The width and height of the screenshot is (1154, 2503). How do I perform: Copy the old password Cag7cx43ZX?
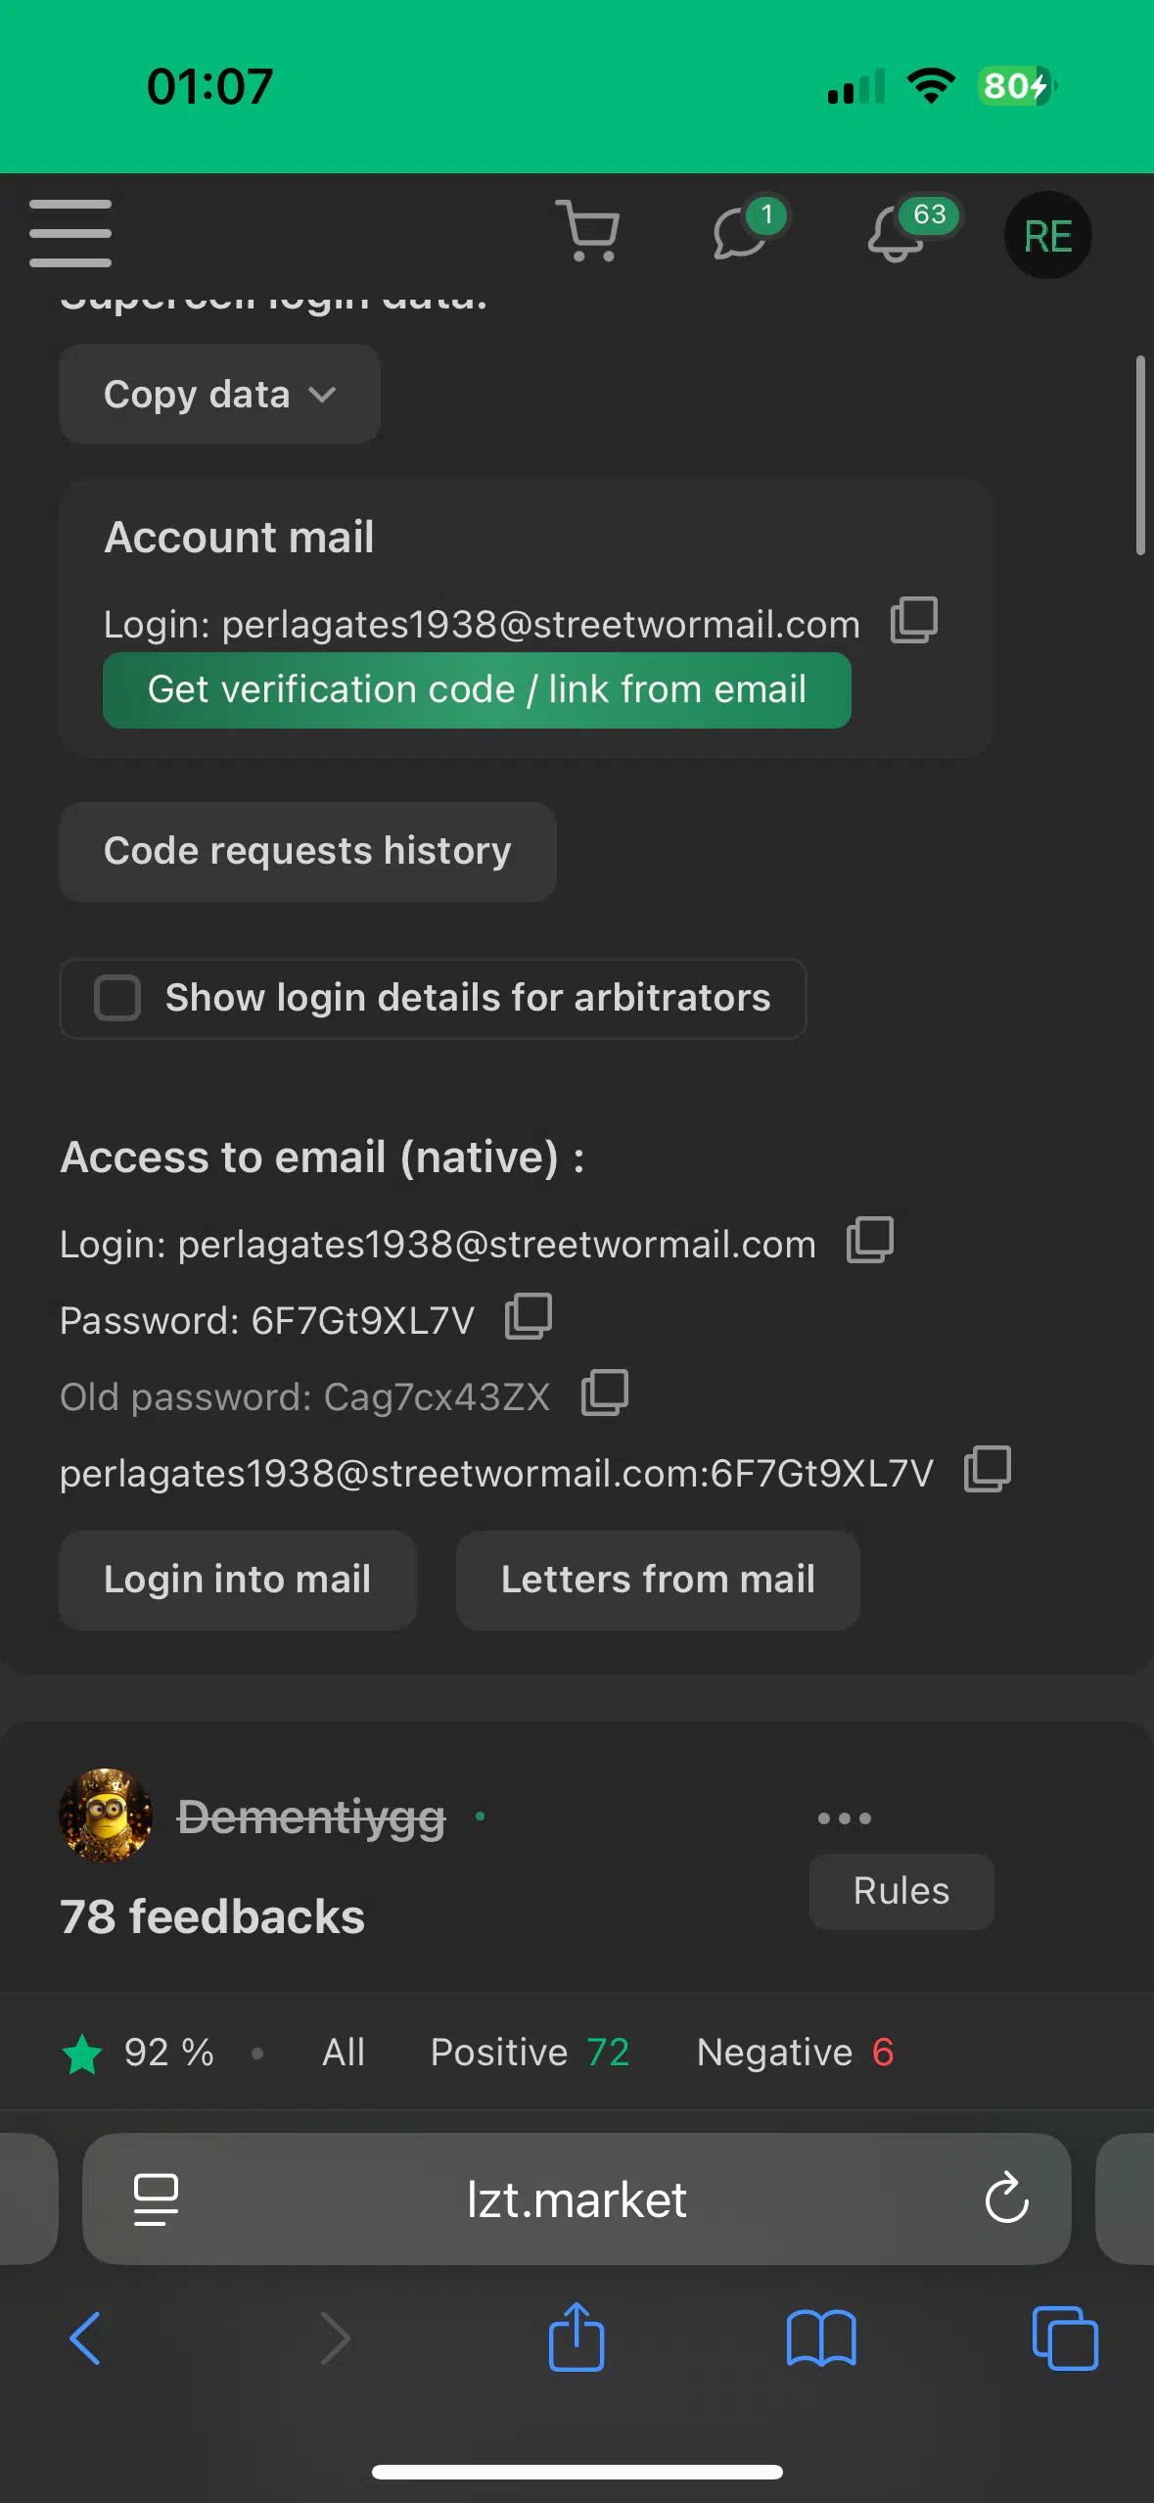tap(605, 1392)
